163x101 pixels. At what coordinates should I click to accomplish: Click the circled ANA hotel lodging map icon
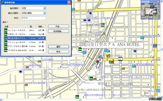[x=80, y=49]
